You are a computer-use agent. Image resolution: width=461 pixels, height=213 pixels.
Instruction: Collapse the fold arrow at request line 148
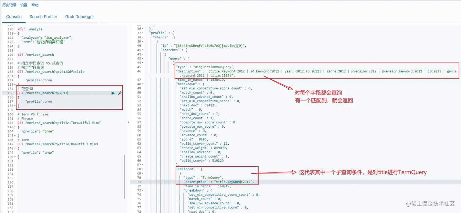[15, 148]
